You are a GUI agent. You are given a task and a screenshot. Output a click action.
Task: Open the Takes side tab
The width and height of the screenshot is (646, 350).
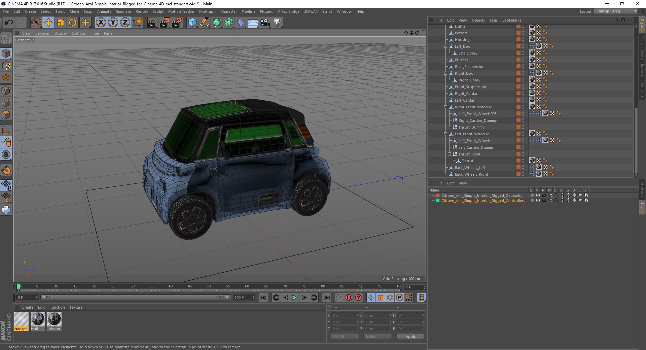(642, 40)
